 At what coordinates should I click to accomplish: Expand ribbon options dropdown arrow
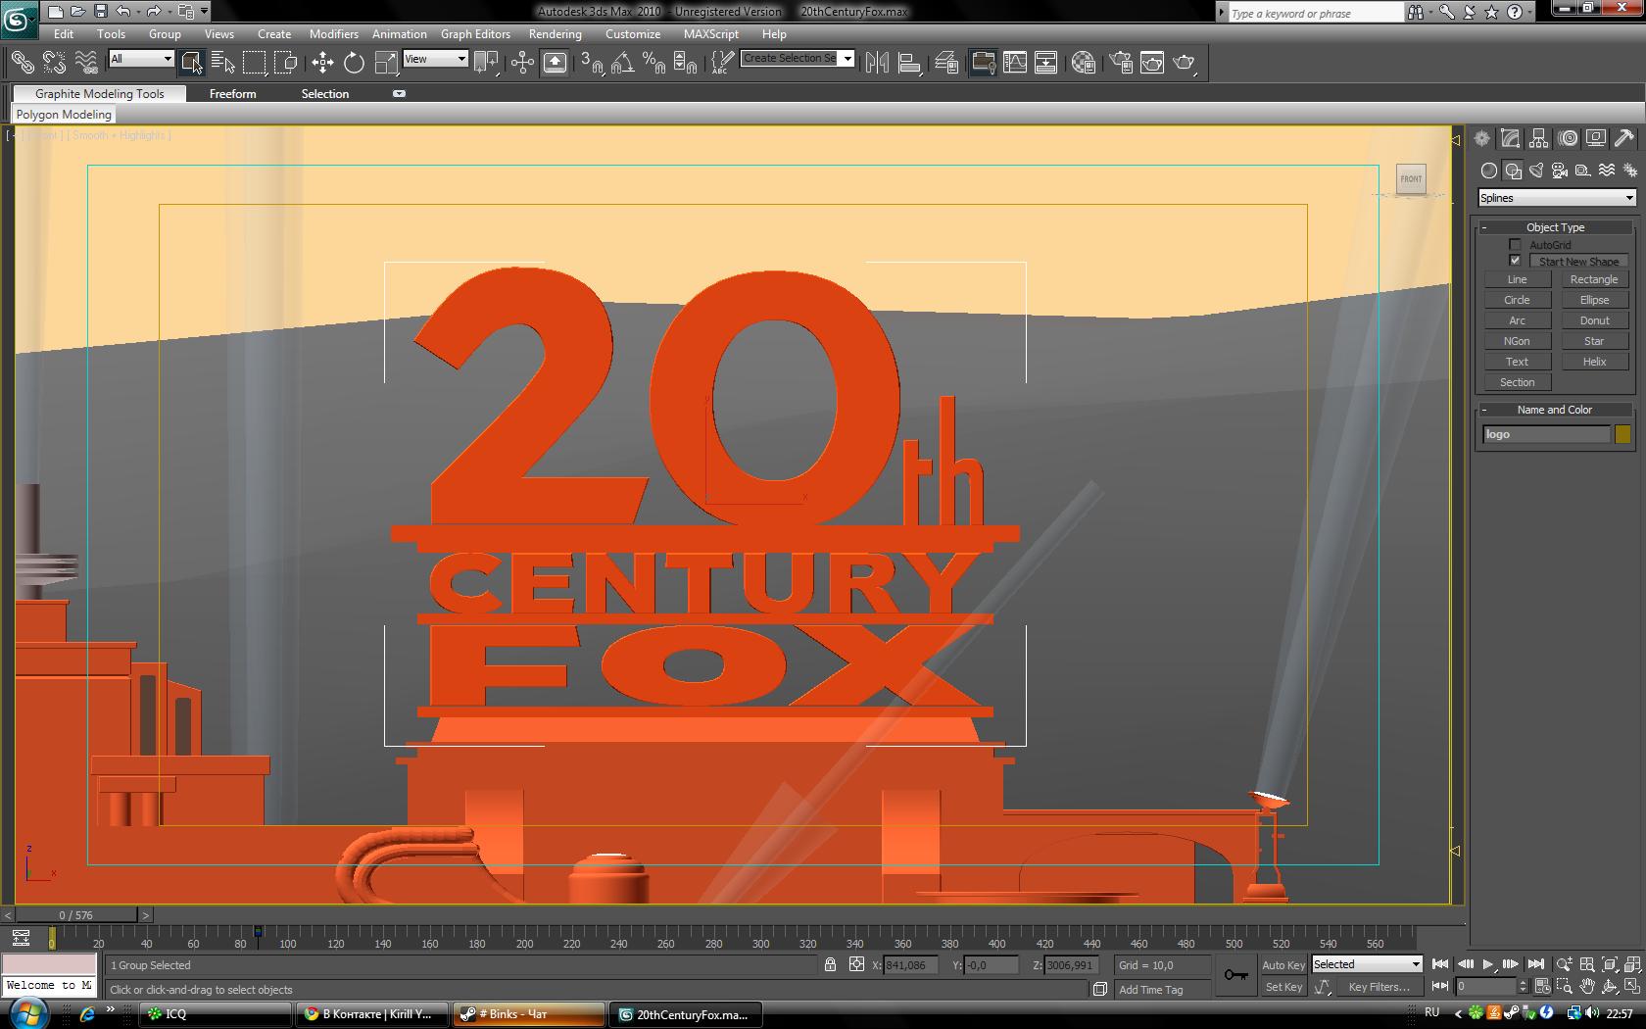399,94
